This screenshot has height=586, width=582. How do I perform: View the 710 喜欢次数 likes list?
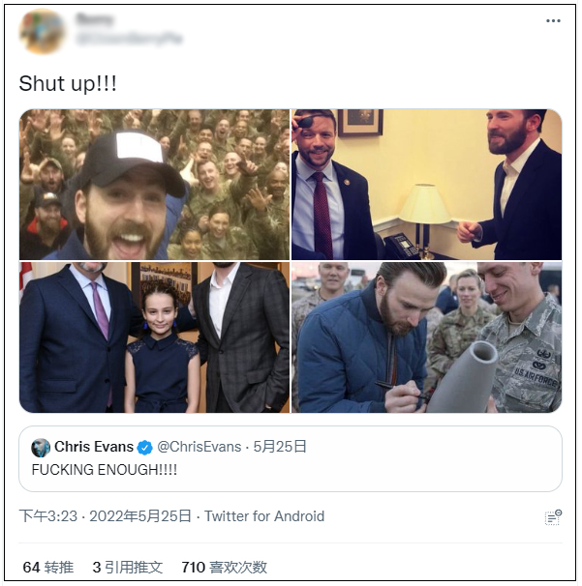(x=224, y=568)
